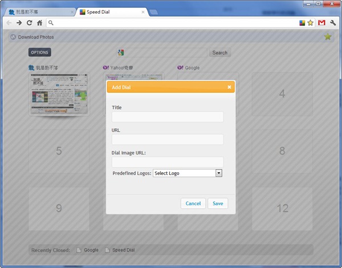Maximize the browser window
The image size is (342, 268).
click(x=319, y=4)
